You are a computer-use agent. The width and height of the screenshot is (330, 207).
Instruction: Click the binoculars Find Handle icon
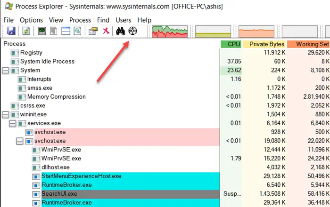pyautogui.click(x=120, y=31)
